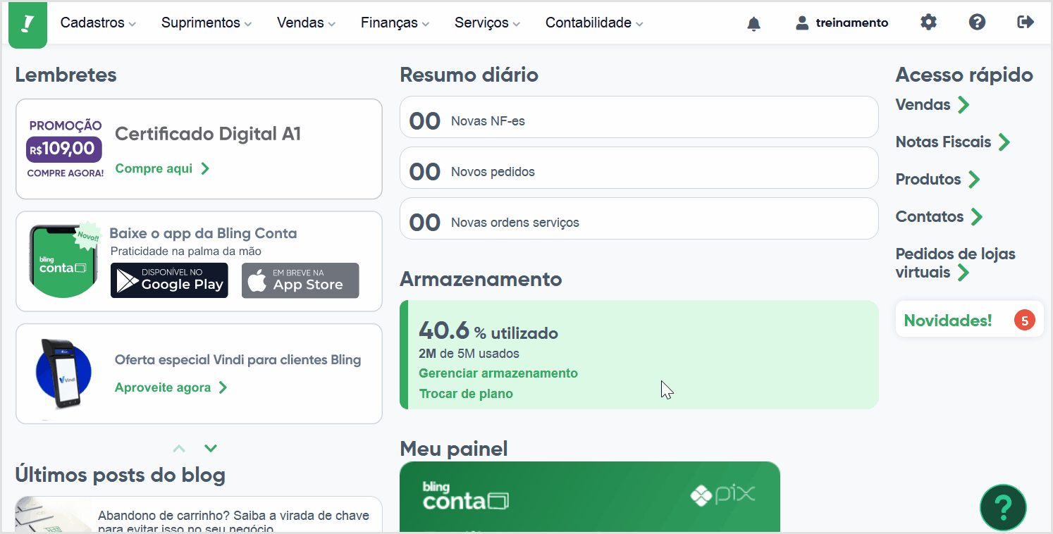Click the 2M de 5M usados text
The height and width of the screenshot is (534, 1053).
pos(469,354)
